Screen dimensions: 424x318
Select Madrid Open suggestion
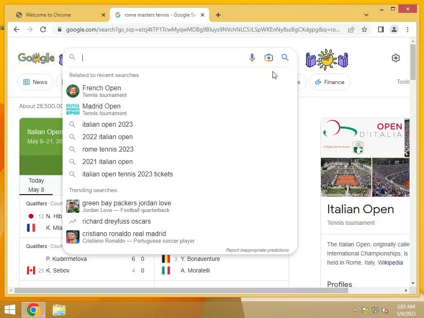[180, 109]
